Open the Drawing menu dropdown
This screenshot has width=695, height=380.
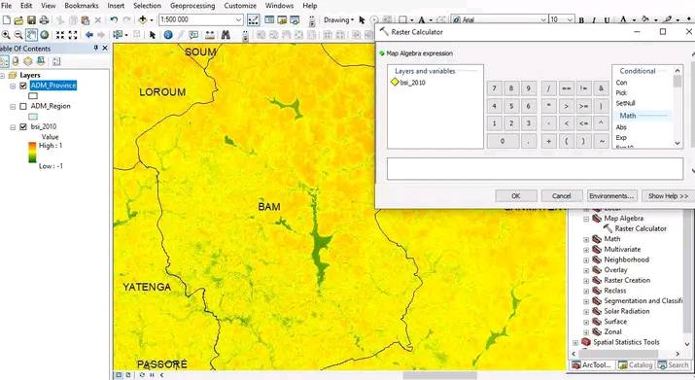tap(338, 20)
